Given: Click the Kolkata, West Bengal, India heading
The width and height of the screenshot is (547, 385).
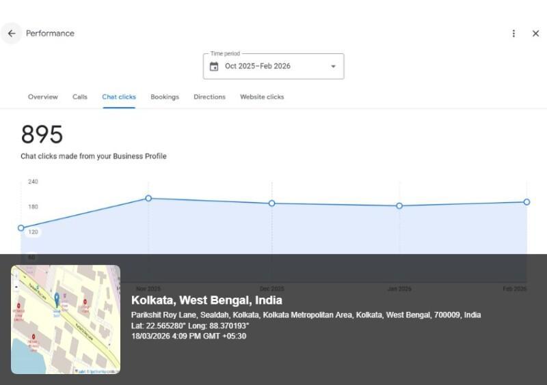Looking at the screenshot, I should point(206,300).
